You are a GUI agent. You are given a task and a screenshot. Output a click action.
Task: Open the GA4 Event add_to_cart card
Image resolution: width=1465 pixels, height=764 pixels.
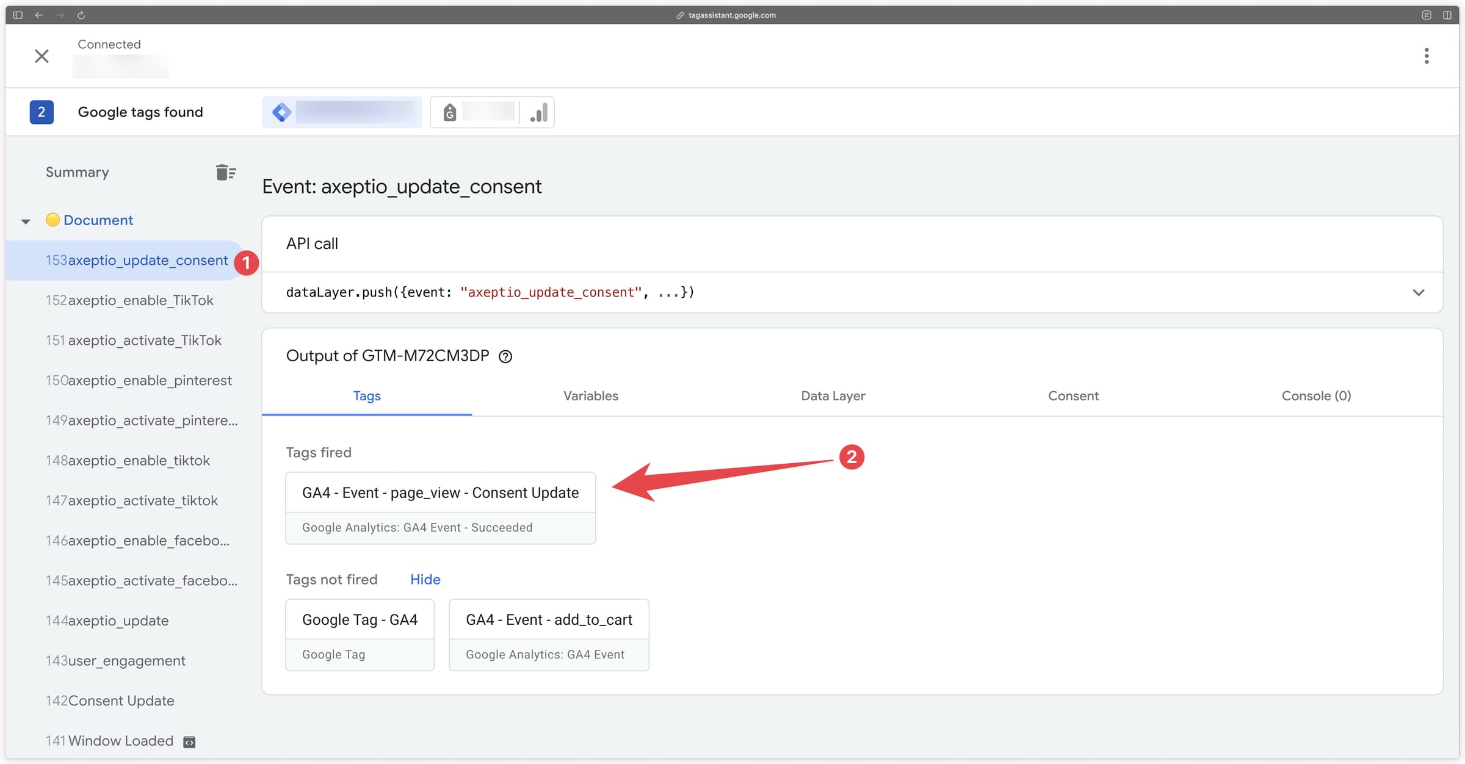pyautogui.click(x=549, y=635)
